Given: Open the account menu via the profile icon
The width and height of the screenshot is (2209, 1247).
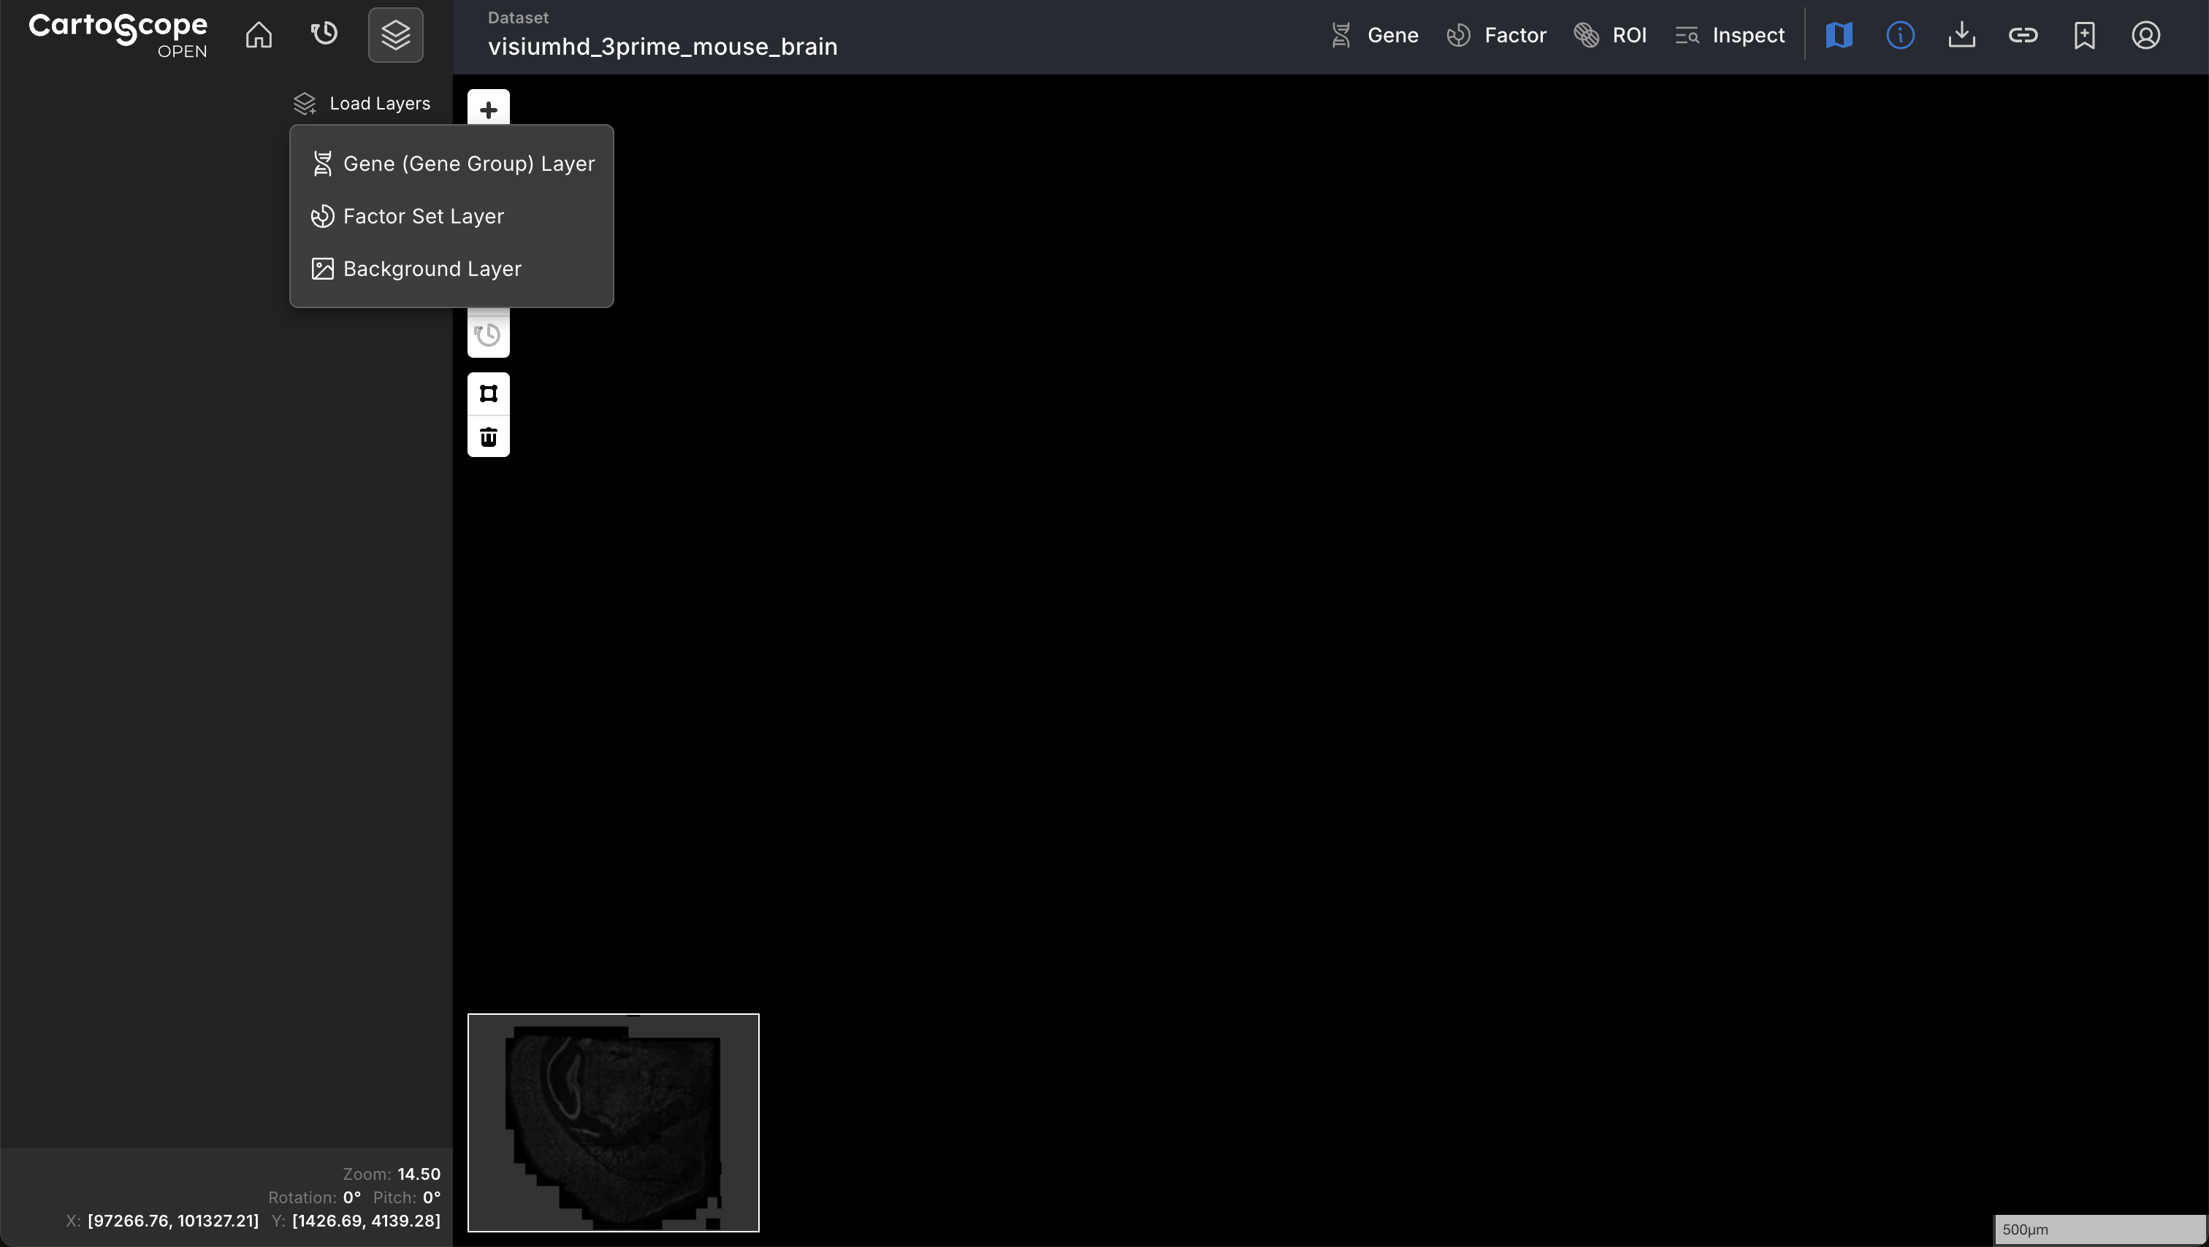Looking at the screenshot, I should pyautogui.click(x=2145, y=35).
